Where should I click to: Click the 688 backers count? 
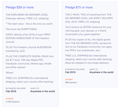(x=71, y=82)
